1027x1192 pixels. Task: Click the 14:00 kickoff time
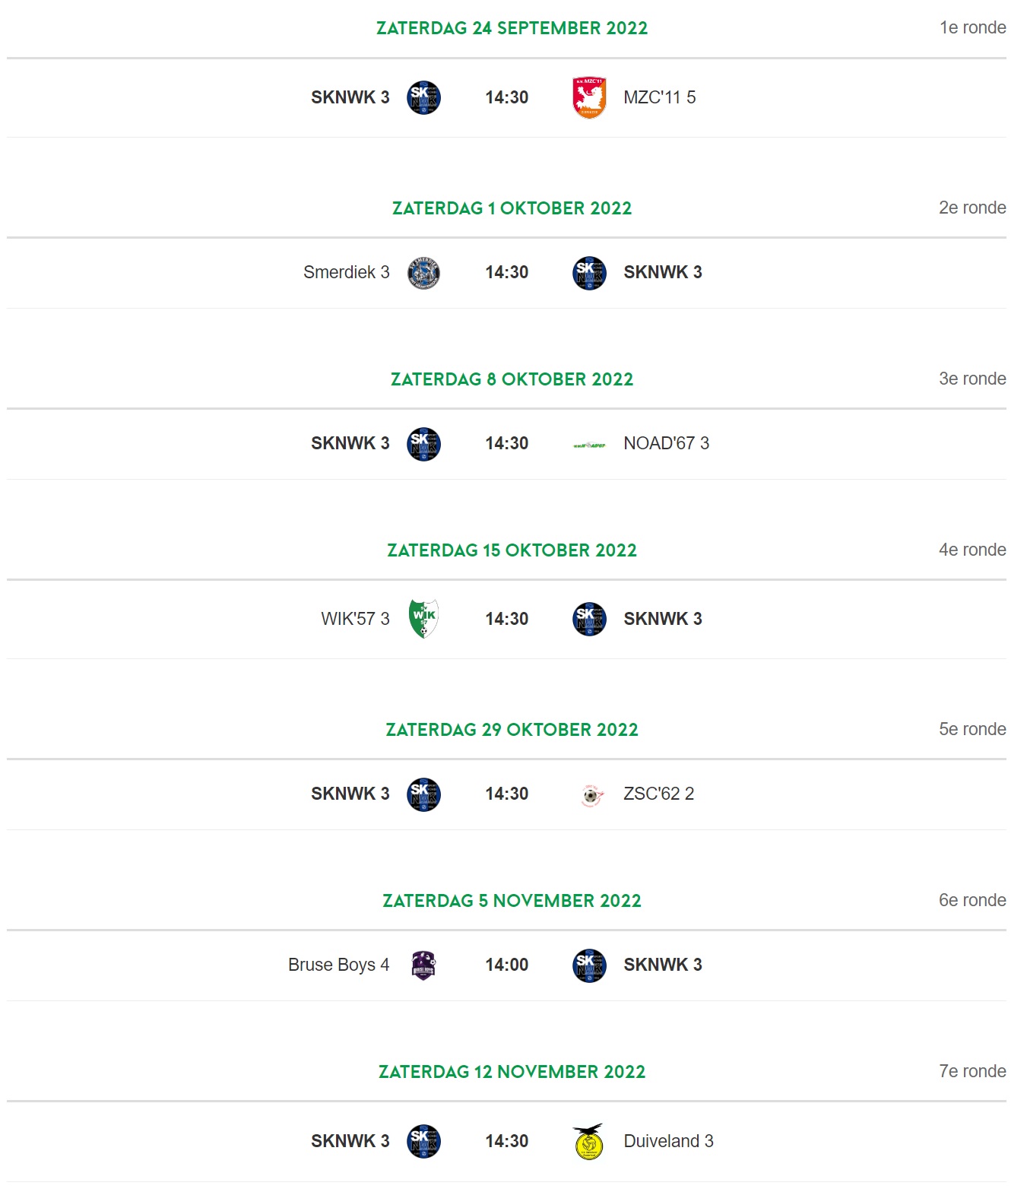[507, 965]
